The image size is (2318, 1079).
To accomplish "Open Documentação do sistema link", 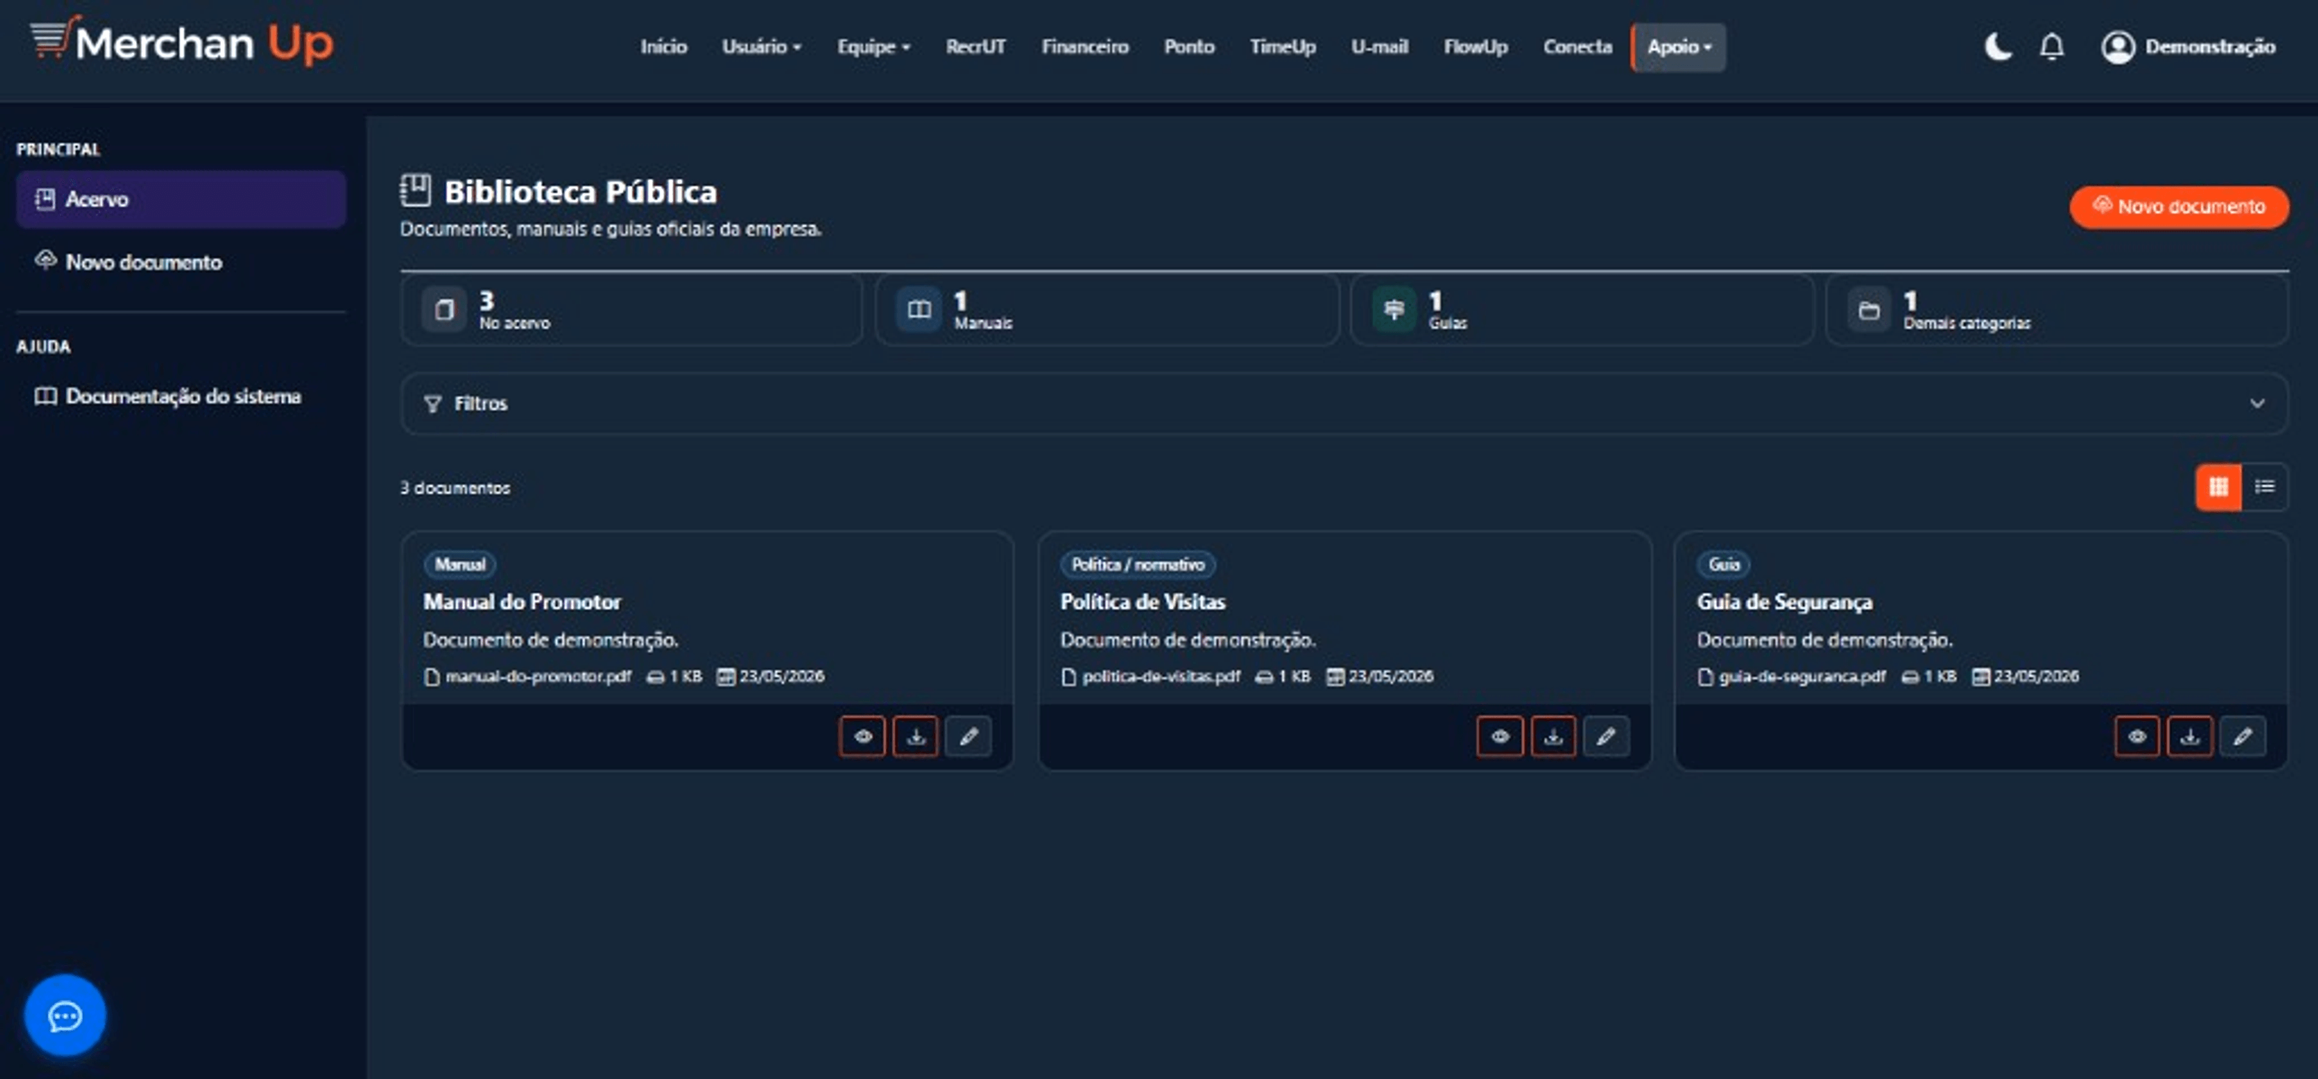I will (181, 396).
